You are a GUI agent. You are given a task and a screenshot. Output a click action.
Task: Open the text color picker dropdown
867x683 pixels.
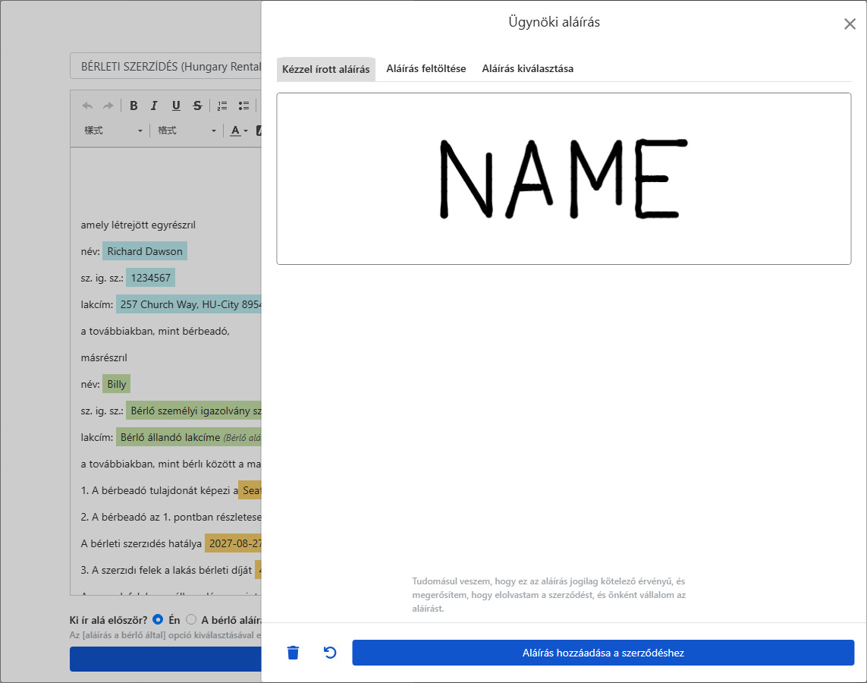click(239, 131)
